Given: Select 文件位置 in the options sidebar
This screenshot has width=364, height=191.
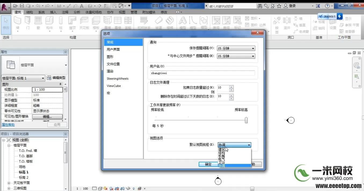Looking at the screenshot, I should pyautogui.click(x=123, y=64).
